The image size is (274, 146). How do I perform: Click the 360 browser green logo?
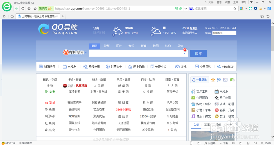pos(7,7)
